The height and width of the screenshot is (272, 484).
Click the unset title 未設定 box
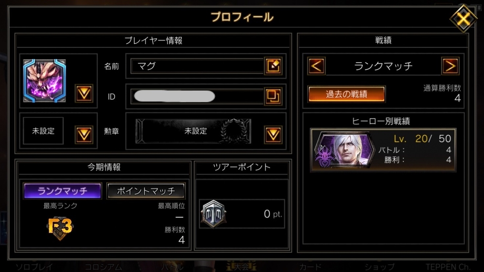44,131
